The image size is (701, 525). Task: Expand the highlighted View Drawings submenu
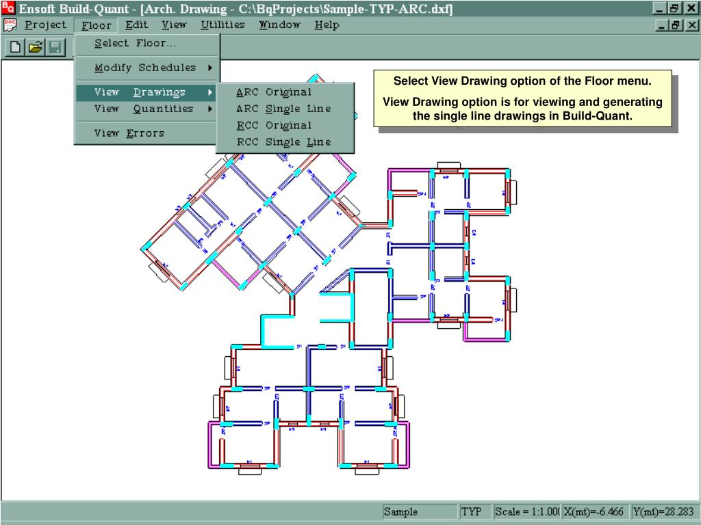[x=147, y=92]
